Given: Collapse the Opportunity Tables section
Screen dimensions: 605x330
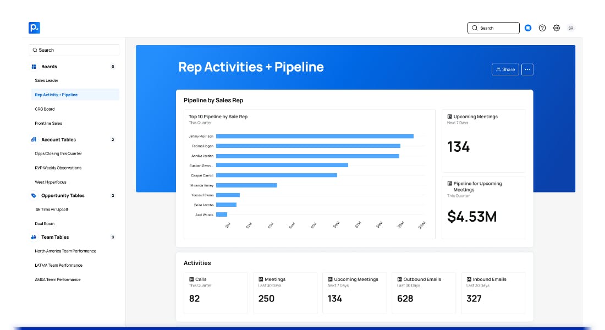Looking at the screenshot, I should coord(63,196).
